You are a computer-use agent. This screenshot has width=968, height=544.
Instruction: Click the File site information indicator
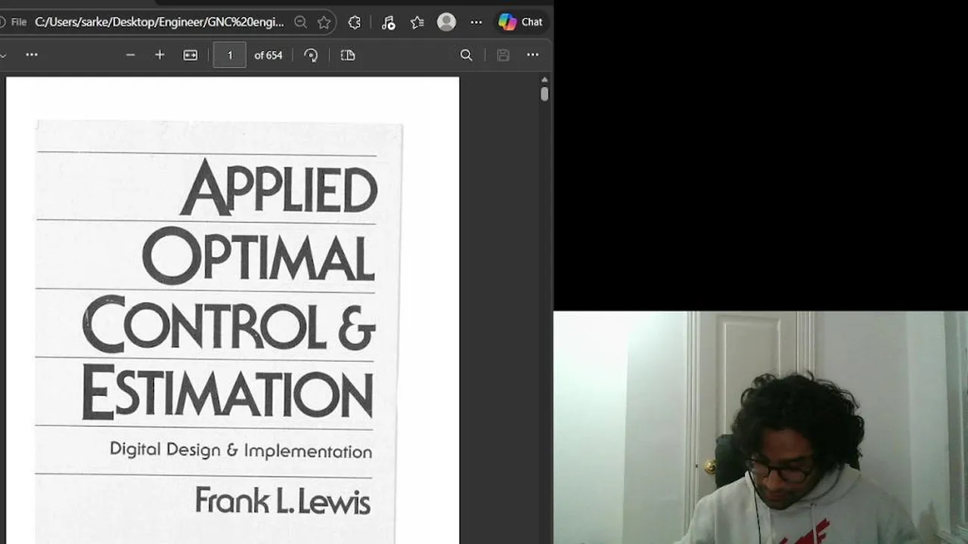click(x=14, y=22)
